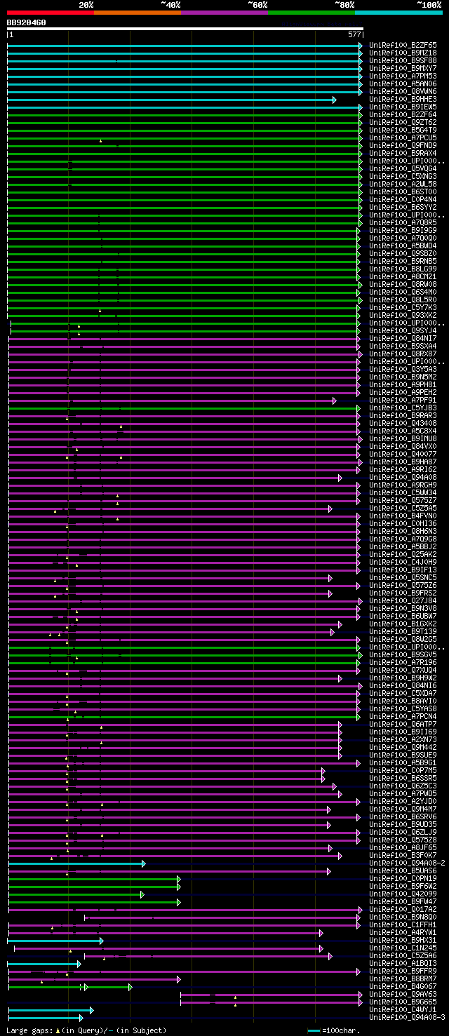Viewport: 449px width, 1036px height.
Task: Open hit UniRef100_A7PM53
Action: 403,76
